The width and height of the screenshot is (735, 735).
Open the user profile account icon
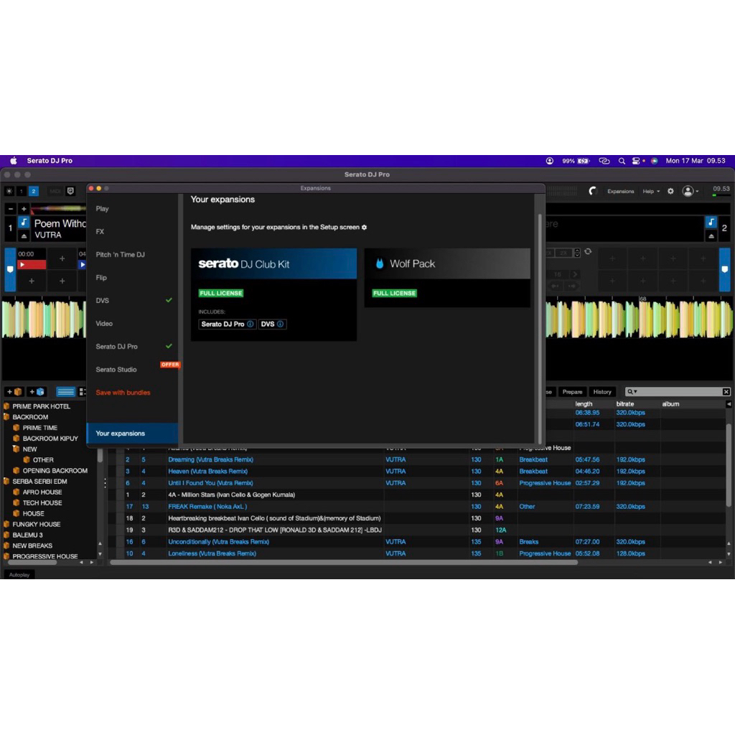688,192
